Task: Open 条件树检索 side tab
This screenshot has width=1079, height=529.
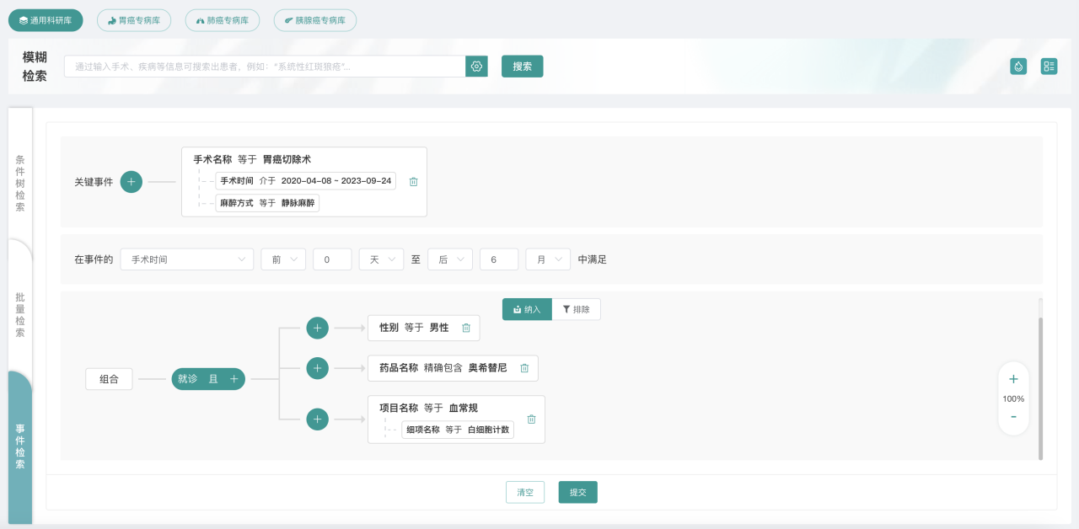Action: 20,183
